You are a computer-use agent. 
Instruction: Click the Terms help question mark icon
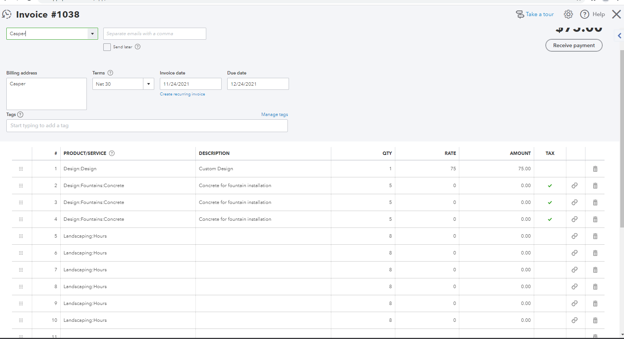click(110, 73)
